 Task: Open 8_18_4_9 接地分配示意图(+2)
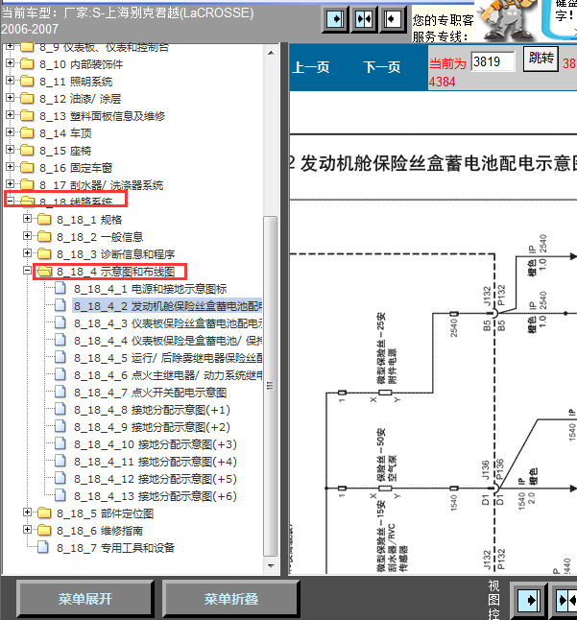[x=152, y=427]
